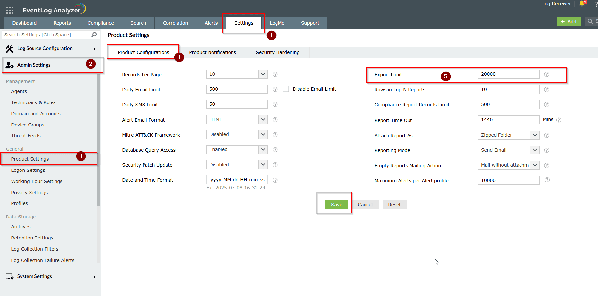
Task: Open the Security Patch Update dropdown
Action: pyautogui.click(x=237, y=165)
